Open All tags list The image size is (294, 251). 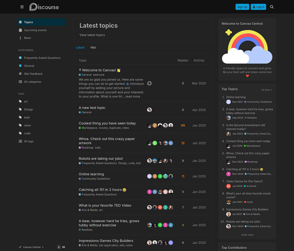pyautogui.click(x=29, y=141)
